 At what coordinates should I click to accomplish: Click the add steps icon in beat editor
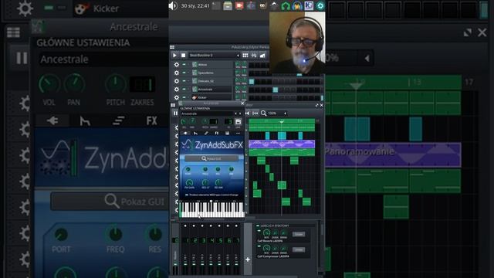pos(262,56)
